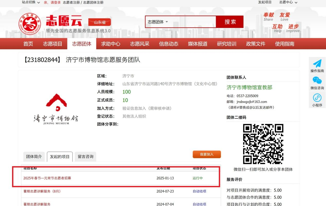Open the 志愿风采 nav item
Viewport: 326px width, 206px height.
coord(140,44)
